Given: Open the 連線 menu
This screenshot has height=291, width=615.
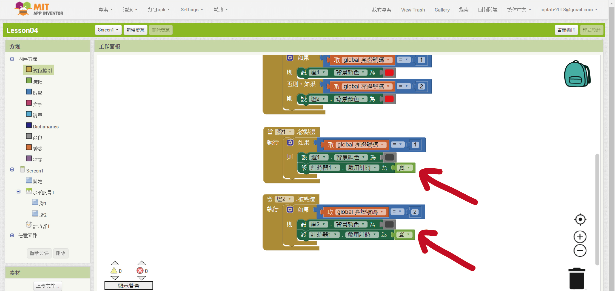Looking at the screenshot, I should (x=130, y=10).
